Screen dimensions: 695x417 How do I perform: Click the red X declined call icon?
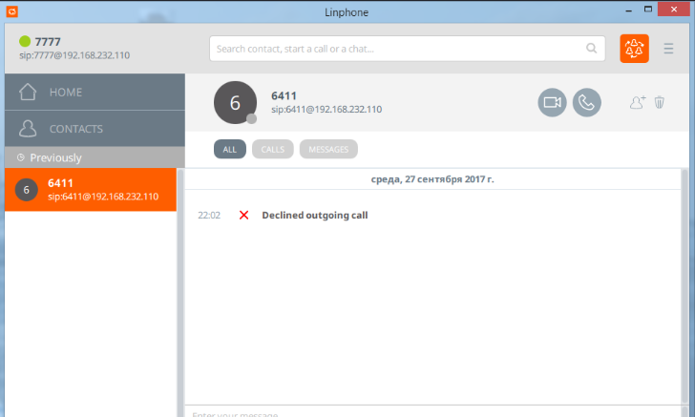pyautogui.click(x=243, y=215)
